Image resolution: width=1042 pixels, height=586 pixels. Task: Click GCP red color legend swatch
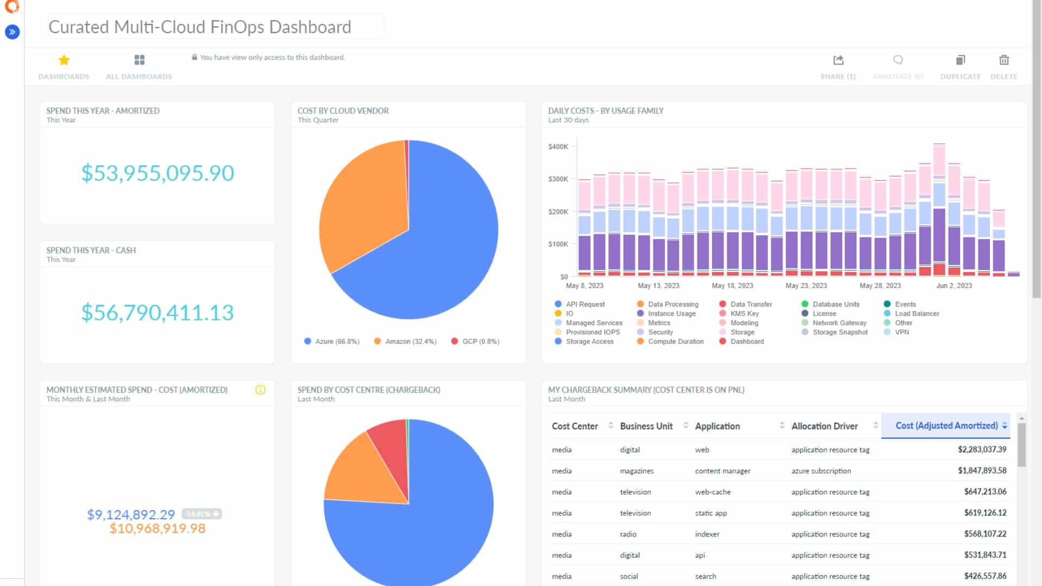[x=455, y=341]
